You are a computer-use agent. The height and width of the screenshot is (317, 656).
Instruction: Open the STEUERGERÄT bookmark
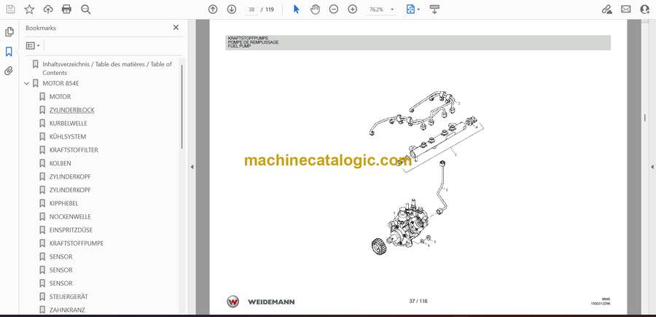click(x=69, y=297)
